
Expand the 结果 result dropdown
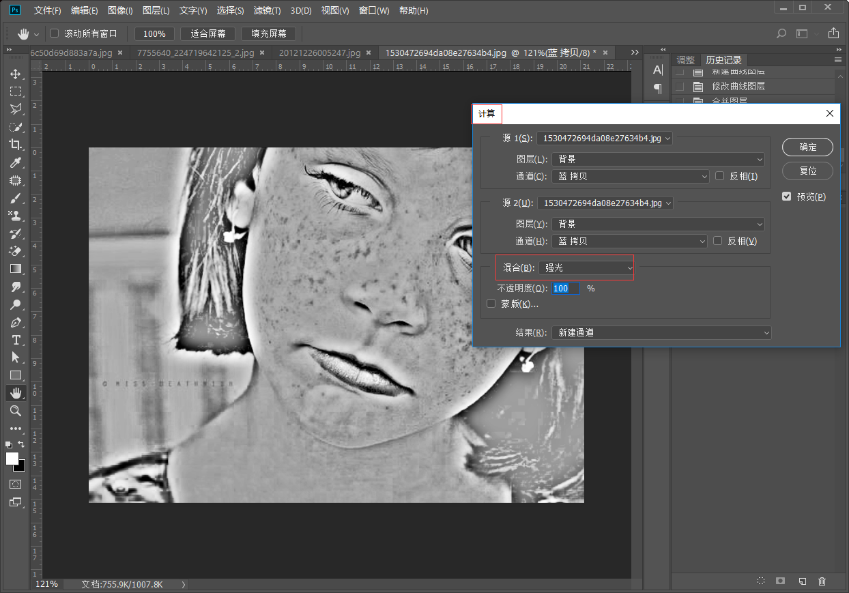(661, 333)
